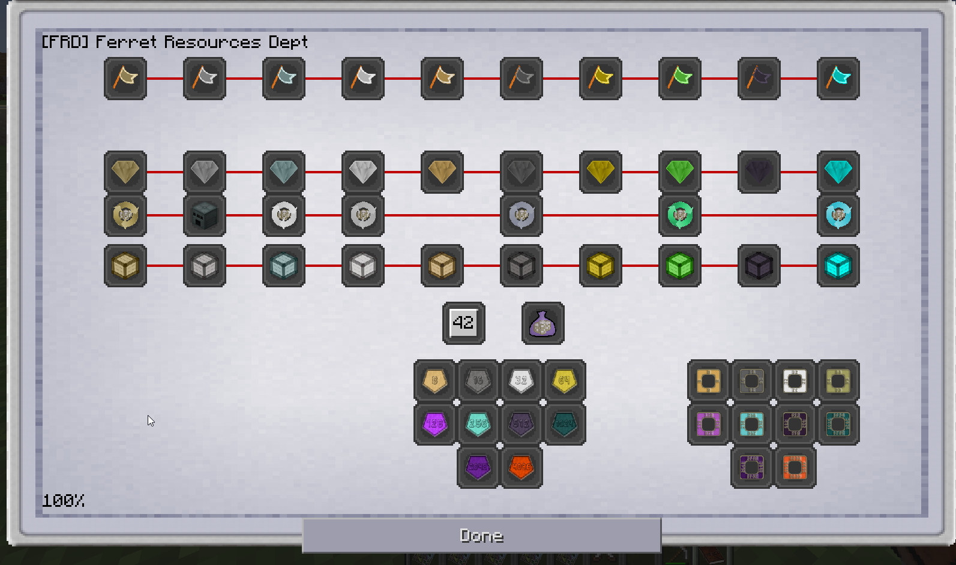Click the gray pentagon labeled 16
Image resolution: width=956 pixels, height=565 pixels.
(x=478, y=381)
